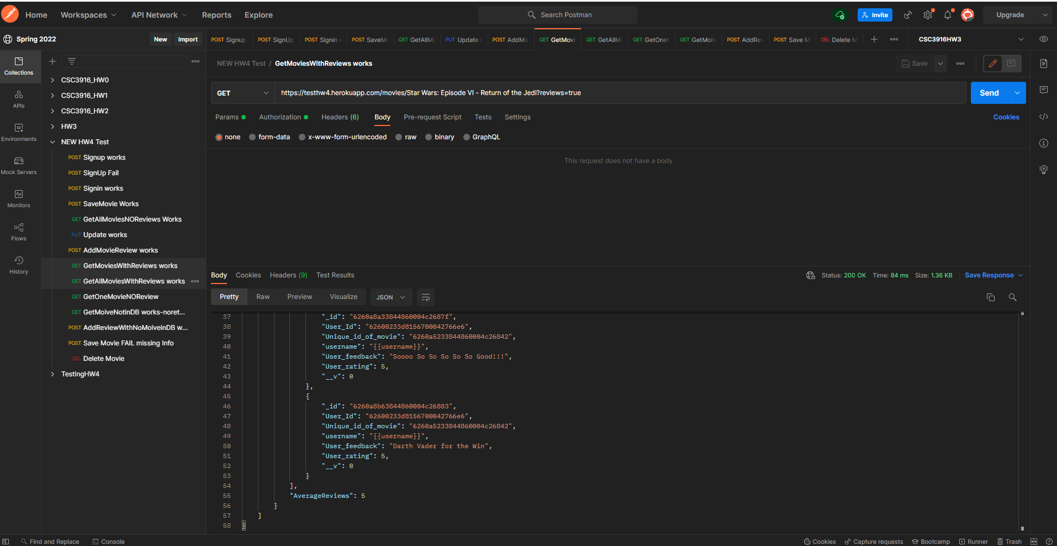
Task: Open the Comments panel on the right
Action: pos(1043,90)
